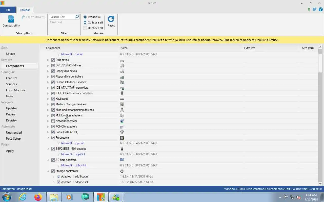Click the Network adapters category icon
Image resolution: width=324 pixels, height=202 pixels.
122,121
